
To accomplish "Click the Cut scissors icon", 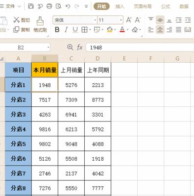I will pos(16,20).
